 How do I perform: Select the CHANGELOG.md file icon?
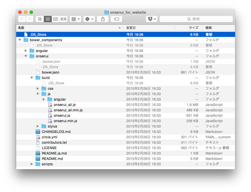tap(38, 132)
